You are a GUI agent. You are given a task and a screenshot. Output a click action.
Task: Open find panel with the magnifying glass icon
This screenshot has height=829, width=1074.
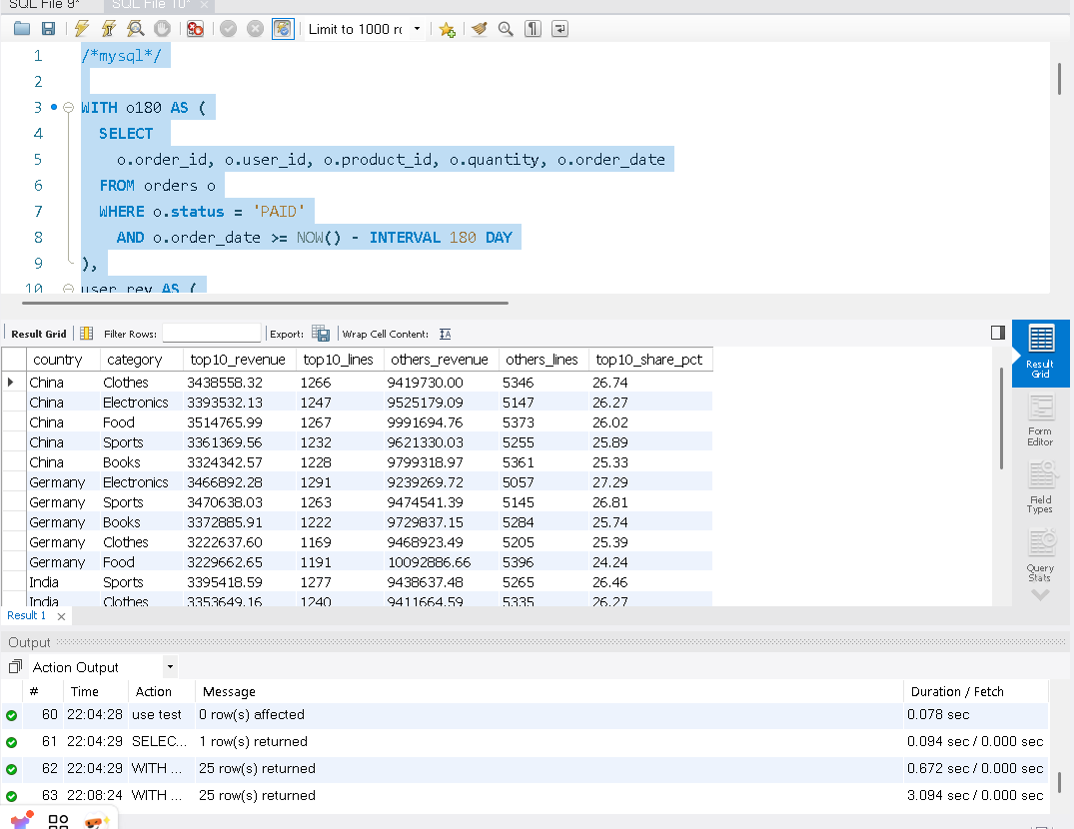coord(506,29)
